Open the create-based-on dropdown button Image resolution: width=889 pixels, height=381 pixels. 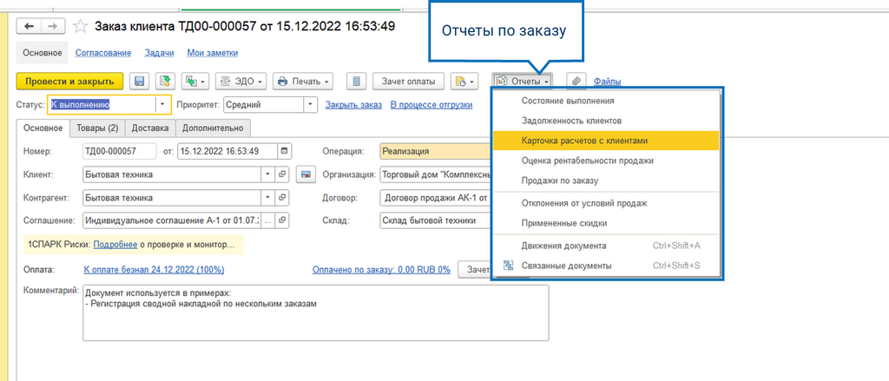point(196,82)
